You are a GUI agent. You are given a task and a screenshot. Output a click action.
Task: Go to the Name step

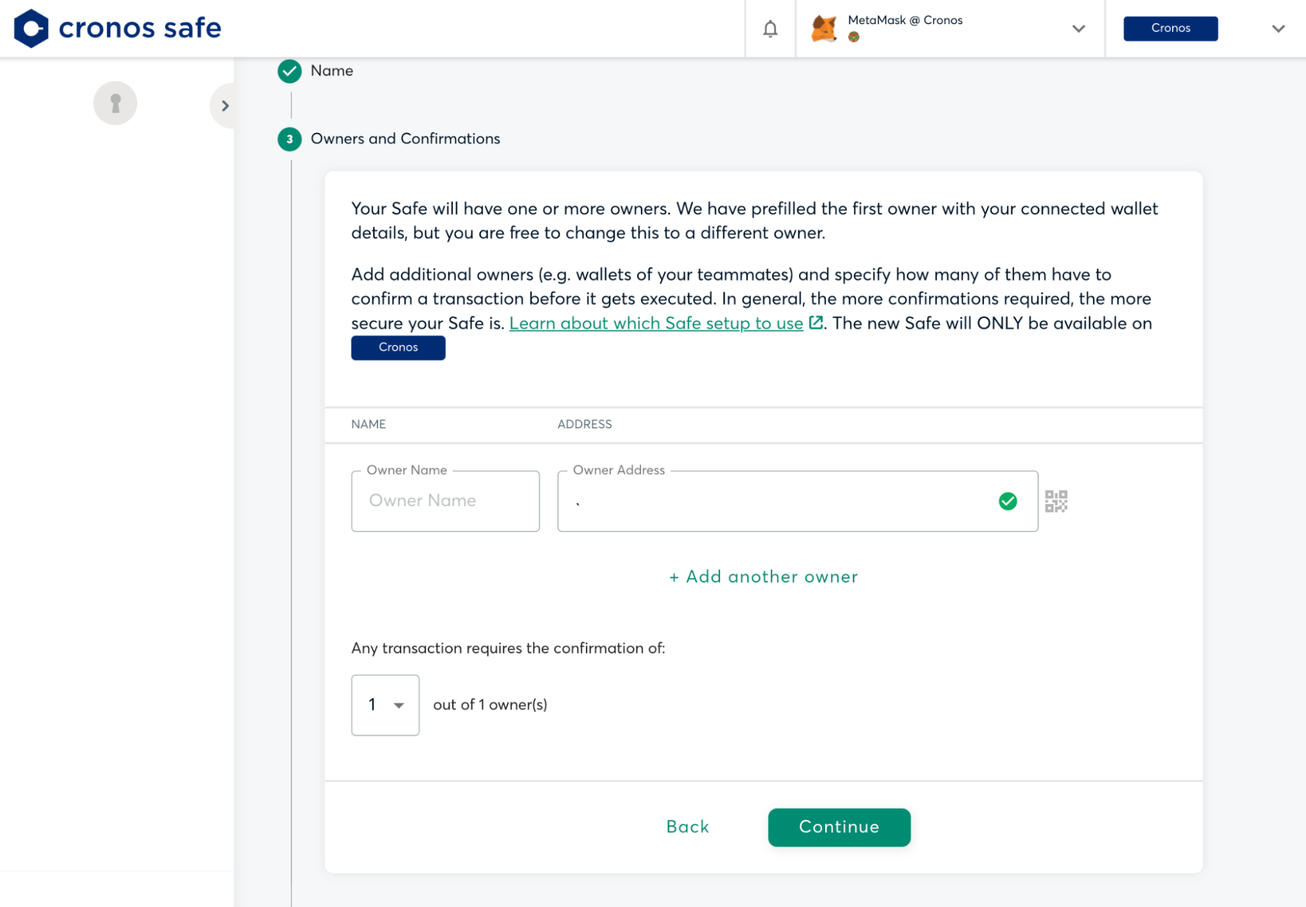tap(332, 71)
